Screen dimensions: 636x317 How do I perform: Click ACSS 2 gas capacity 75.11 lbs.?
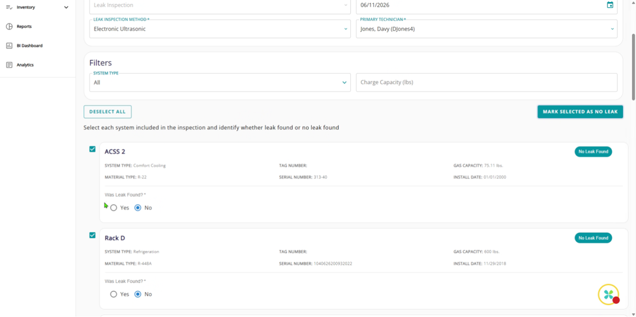click(x=494, y=166)
